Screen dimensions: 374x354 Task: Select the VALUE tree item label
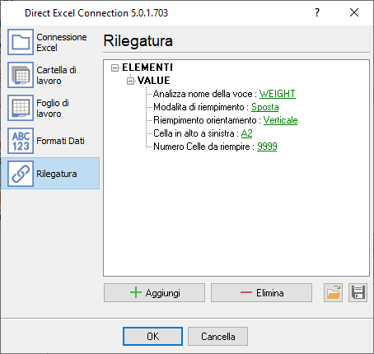pyautogui.click(x=154, y=81)
